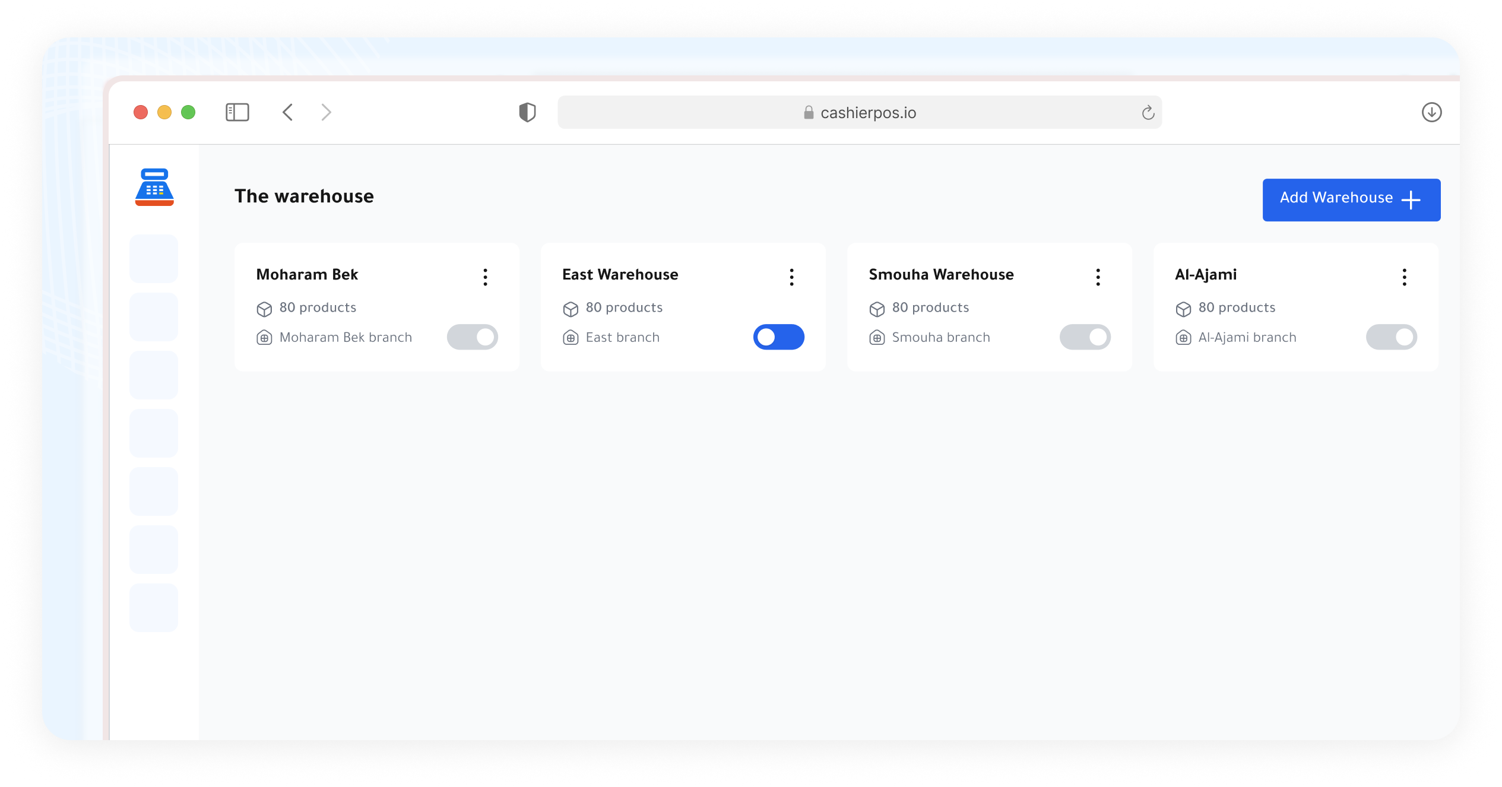
Task: Click the Moharam Bek branch label
Action: 346,338
